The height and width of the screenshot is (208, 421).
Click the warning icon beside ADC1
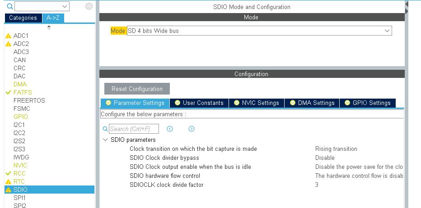pos(8,36)
